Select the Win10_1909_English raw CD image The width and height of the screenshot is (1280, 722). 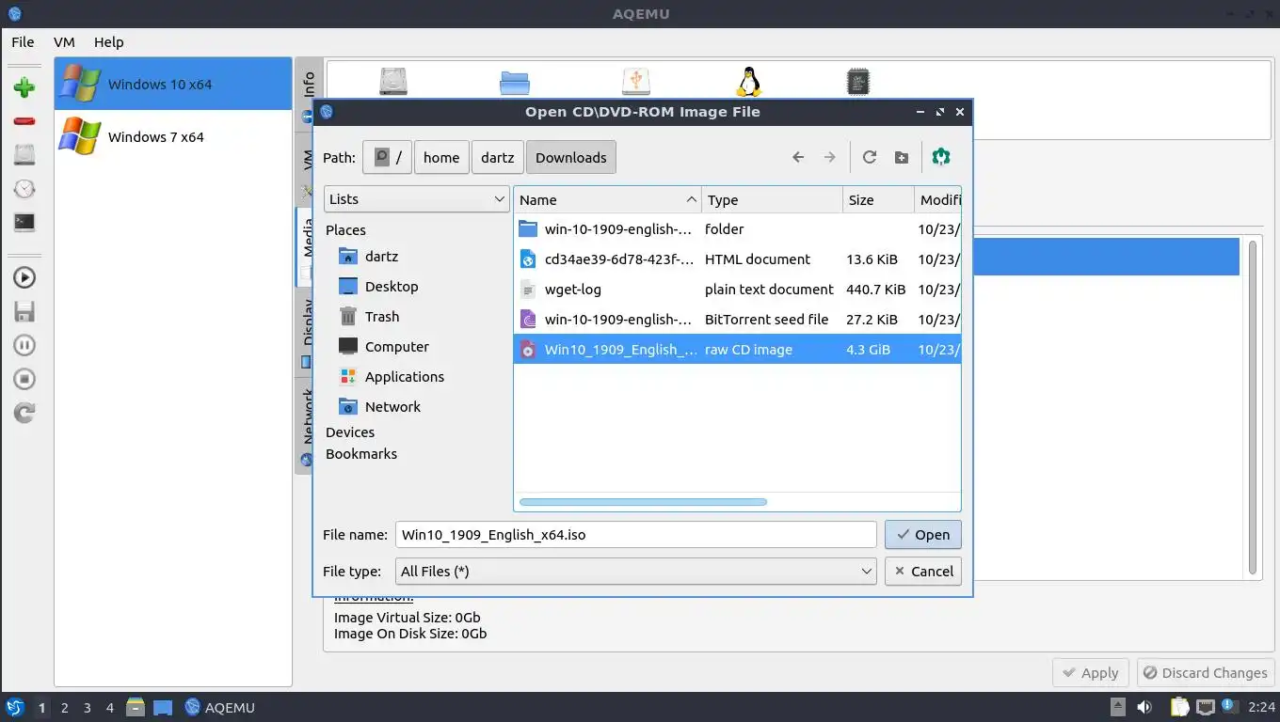tap(737, 349)
